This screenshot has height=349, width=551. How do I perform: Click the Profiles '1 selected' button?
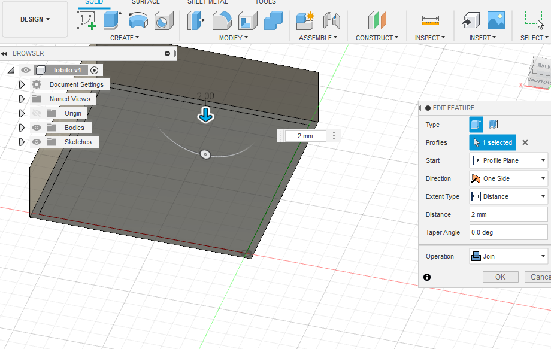[x=492, y=142]
